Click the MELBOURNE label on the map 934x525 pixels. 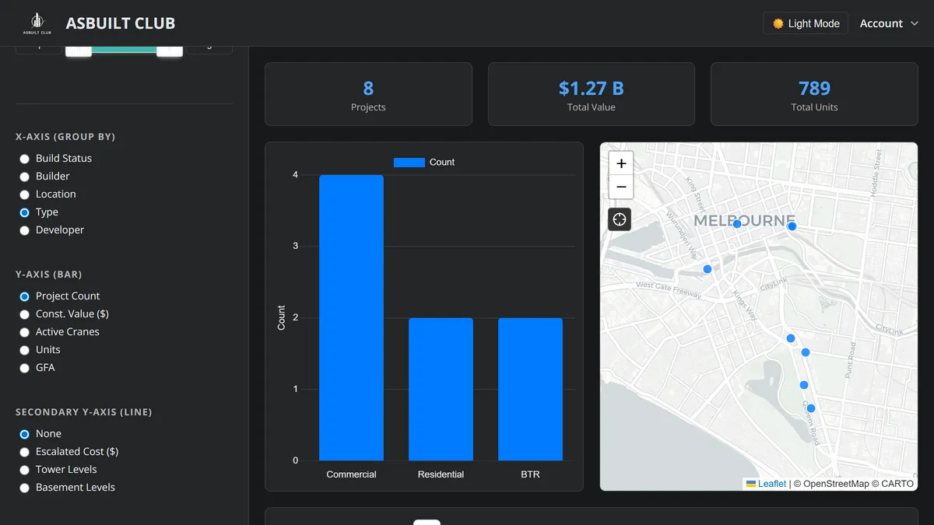744,221
